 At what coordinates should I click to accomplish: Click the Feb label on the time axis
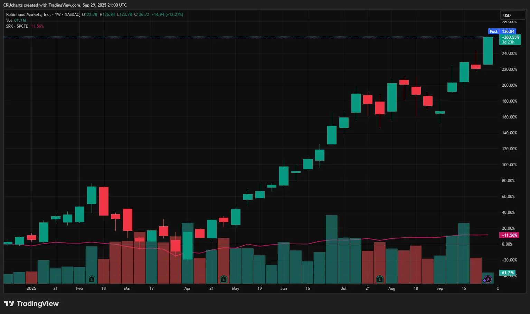[x=79, y=288]
